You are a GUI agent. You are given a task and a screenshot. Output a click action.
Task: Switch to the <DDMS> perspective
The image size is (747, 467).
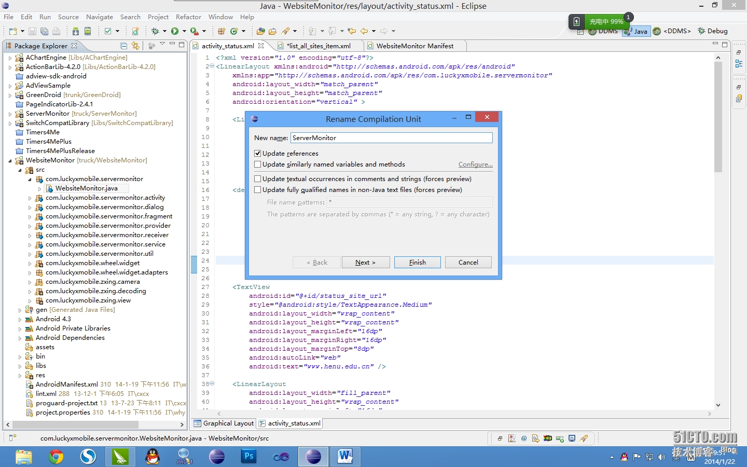point(672,31)
